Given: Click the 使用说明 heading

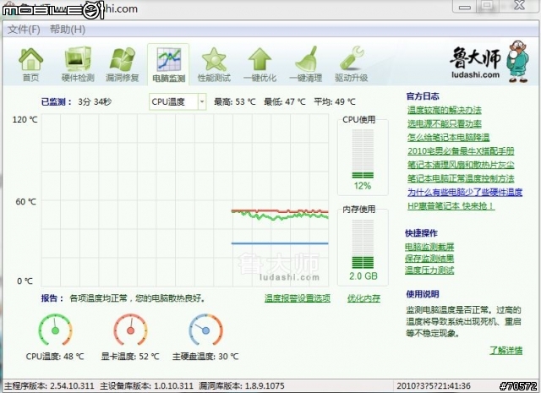Looking at the screenshot, I should point(423,294).
